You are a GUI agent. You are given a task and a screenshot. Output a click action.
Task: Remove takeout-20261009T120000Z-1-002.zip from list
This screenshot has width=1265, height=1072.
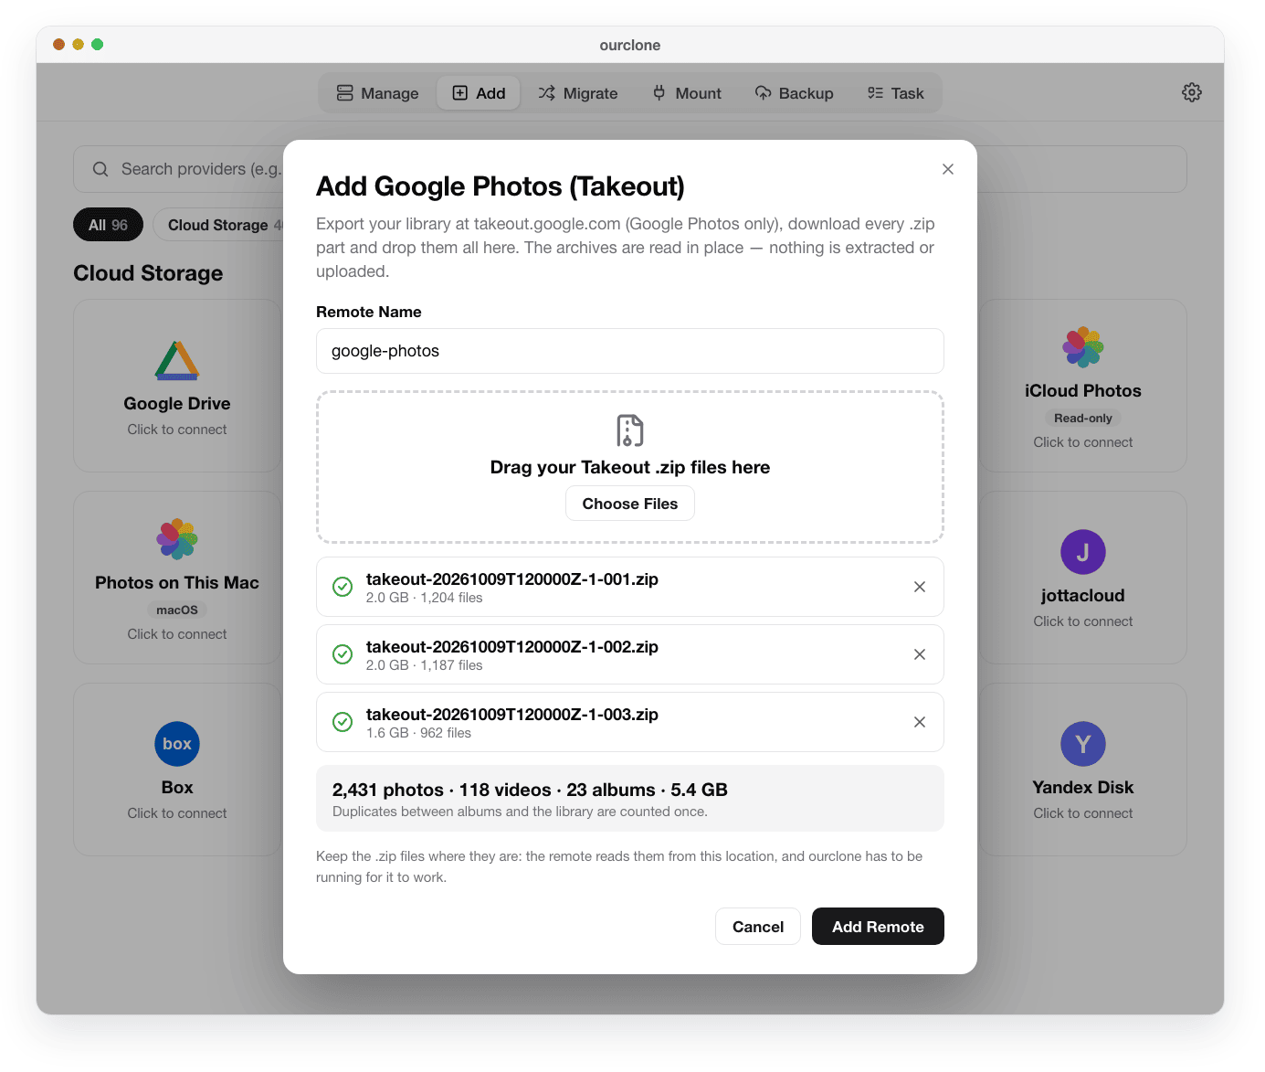coord(920,654)
